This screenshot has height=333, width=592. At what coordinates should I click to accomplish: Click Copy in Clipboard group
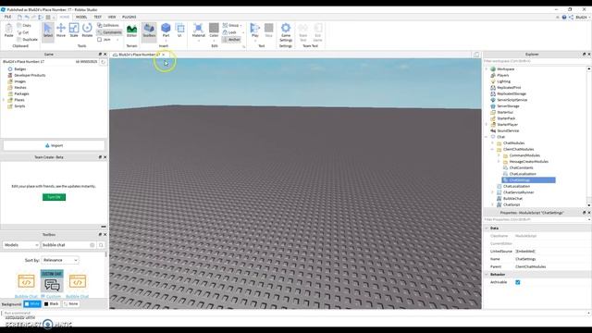pyautogui.click(x=24, y=25)
